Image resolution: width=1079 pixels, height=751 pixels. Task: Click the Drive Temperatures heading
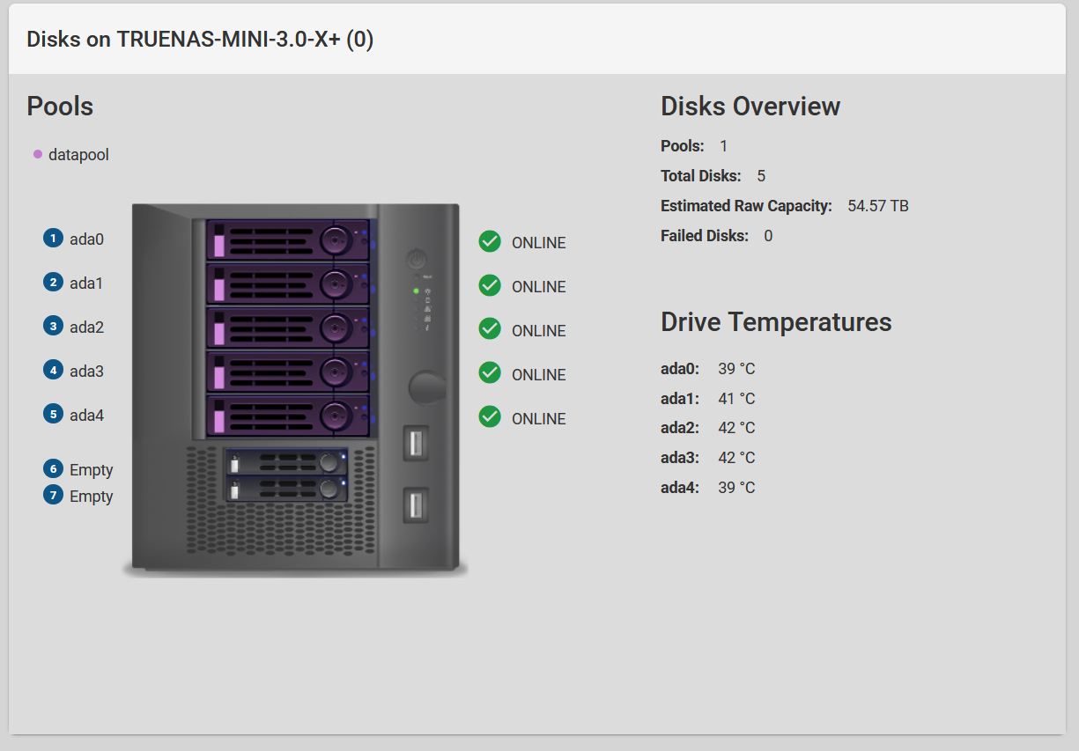pyautogui.click(x=776, y=322)
